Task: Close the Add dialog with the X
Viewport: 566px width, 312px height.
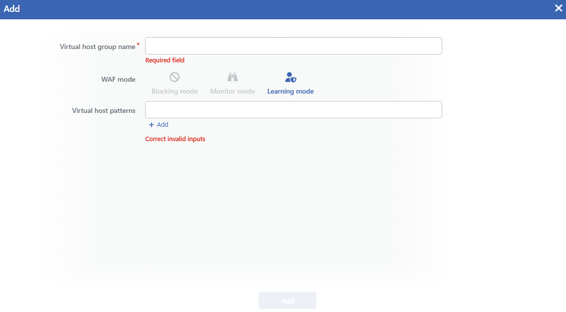Action: pos(559,8)
